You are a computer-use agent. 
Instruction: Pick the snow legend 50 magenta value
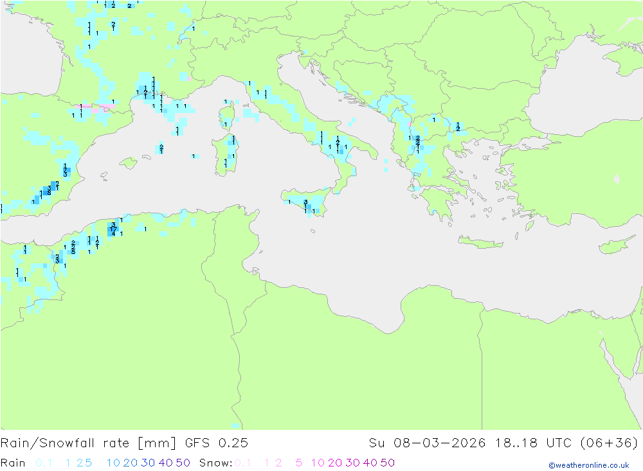(388, 463)
